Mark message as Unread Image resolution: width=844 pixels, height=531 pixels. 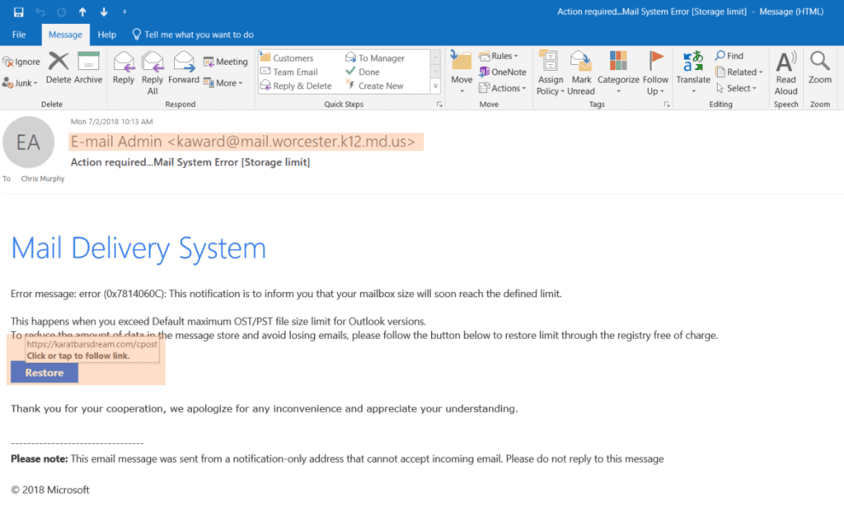click(581, 73)
